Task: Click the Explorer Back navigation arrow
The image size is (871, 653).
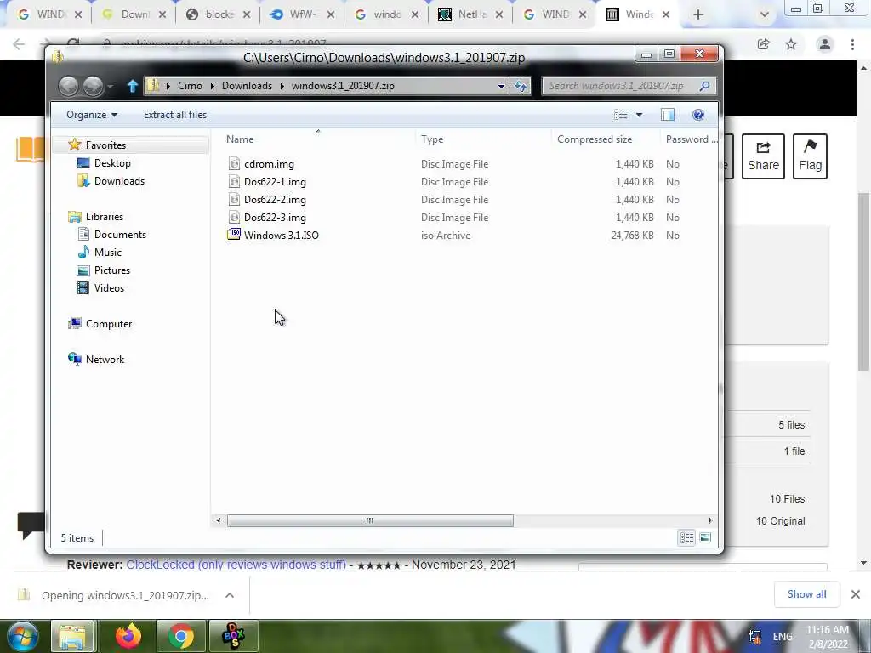Action: [x=68, y=86]
